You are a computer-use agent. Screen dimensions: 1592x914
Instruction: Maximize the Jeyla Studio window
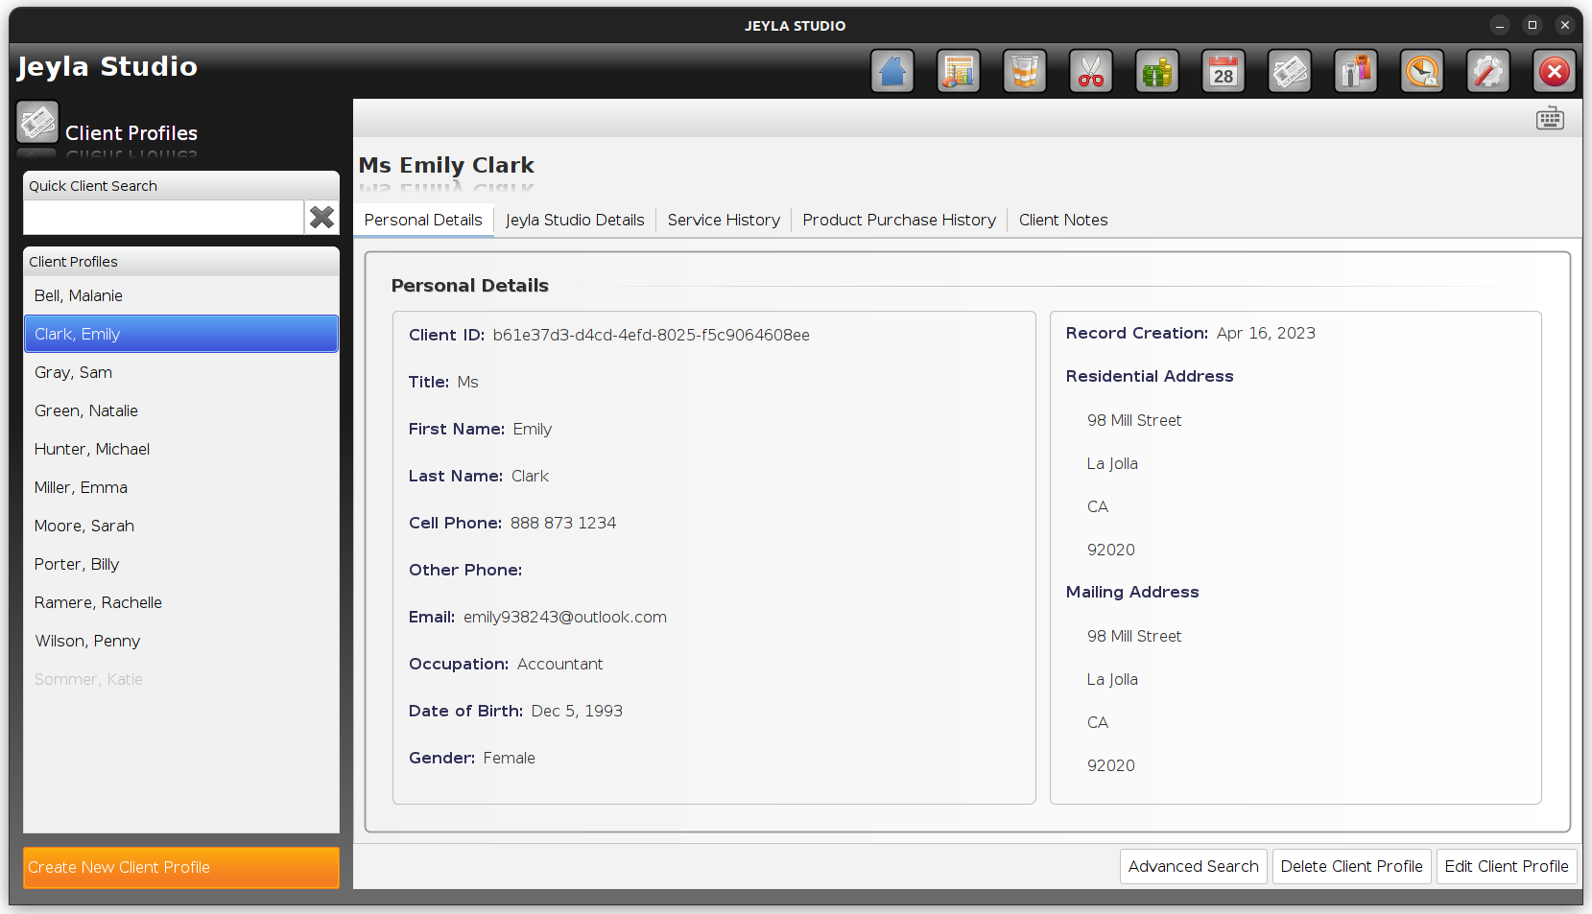(1533, 25)
